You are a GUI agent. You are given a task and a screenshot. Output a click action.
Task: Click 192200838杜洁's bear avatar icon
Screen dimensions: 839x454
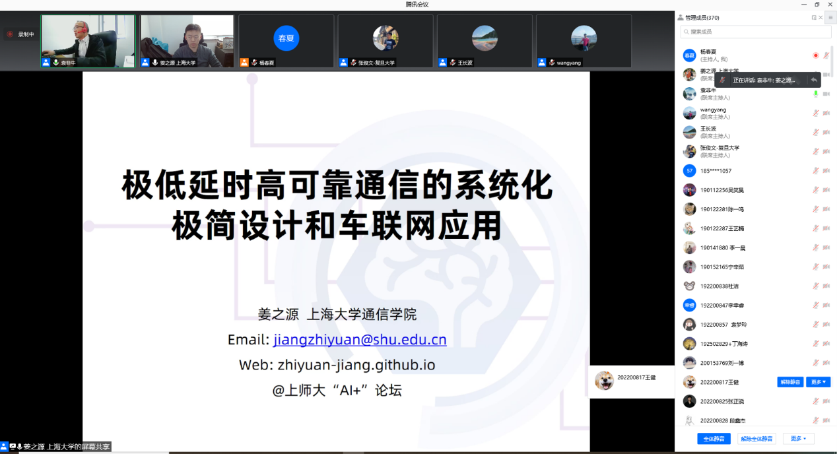click(689, 286)
